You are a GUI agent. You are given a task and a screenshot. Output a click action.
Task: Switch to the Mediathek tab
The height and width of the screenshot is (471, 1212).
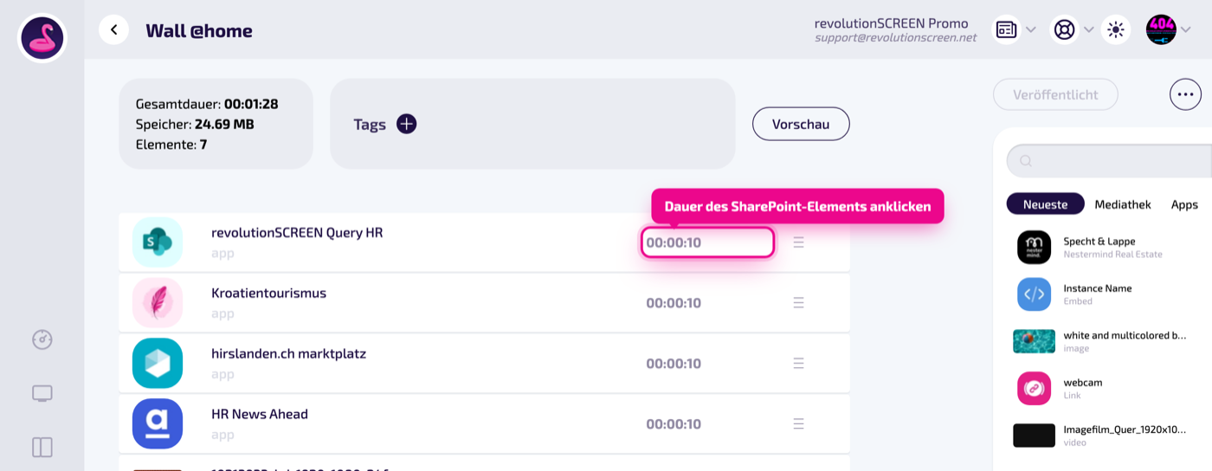(1123, 204)
